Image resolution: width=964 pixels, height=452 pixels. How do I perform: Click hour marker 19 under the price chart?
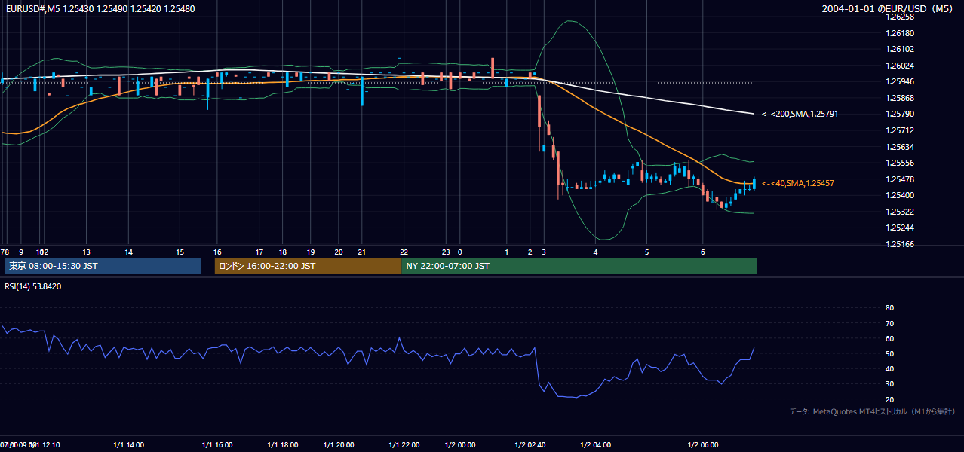pos(311,252)
